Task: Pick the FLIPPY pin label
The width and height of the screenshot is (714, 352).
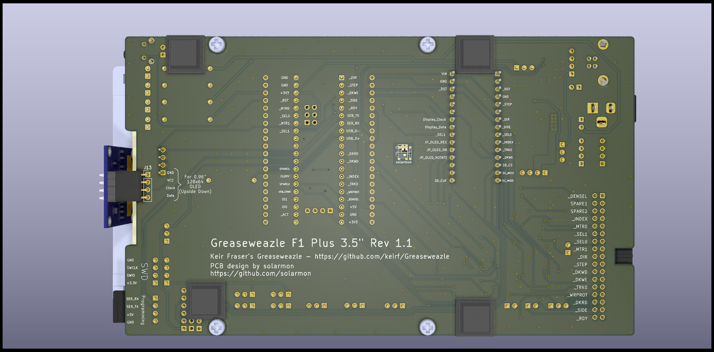Action: (x=285, y=177)
